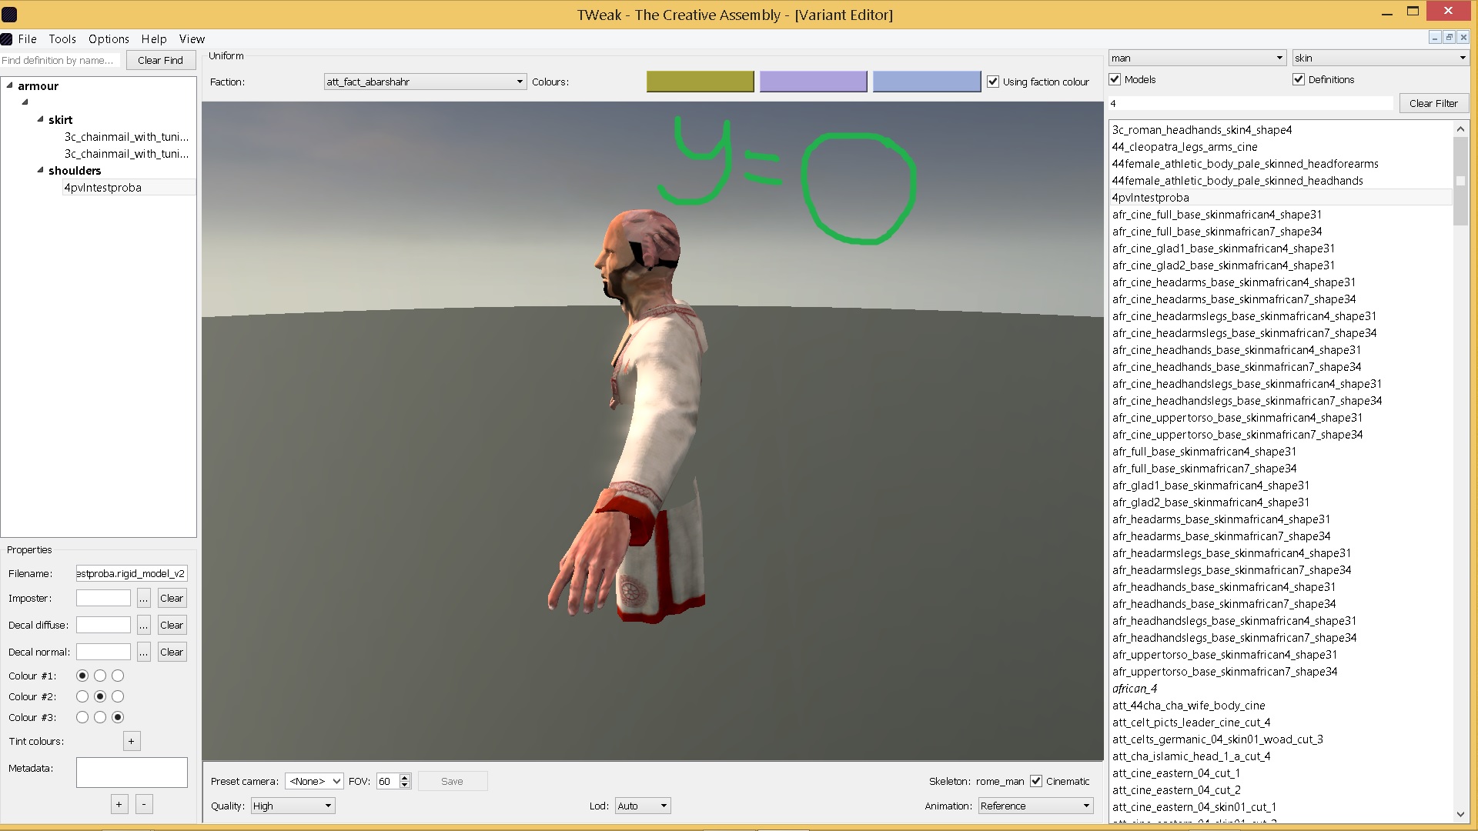Uncheck the Models checkbox
This screenshot has height=831, width=1478.
tap(1115, 79)
